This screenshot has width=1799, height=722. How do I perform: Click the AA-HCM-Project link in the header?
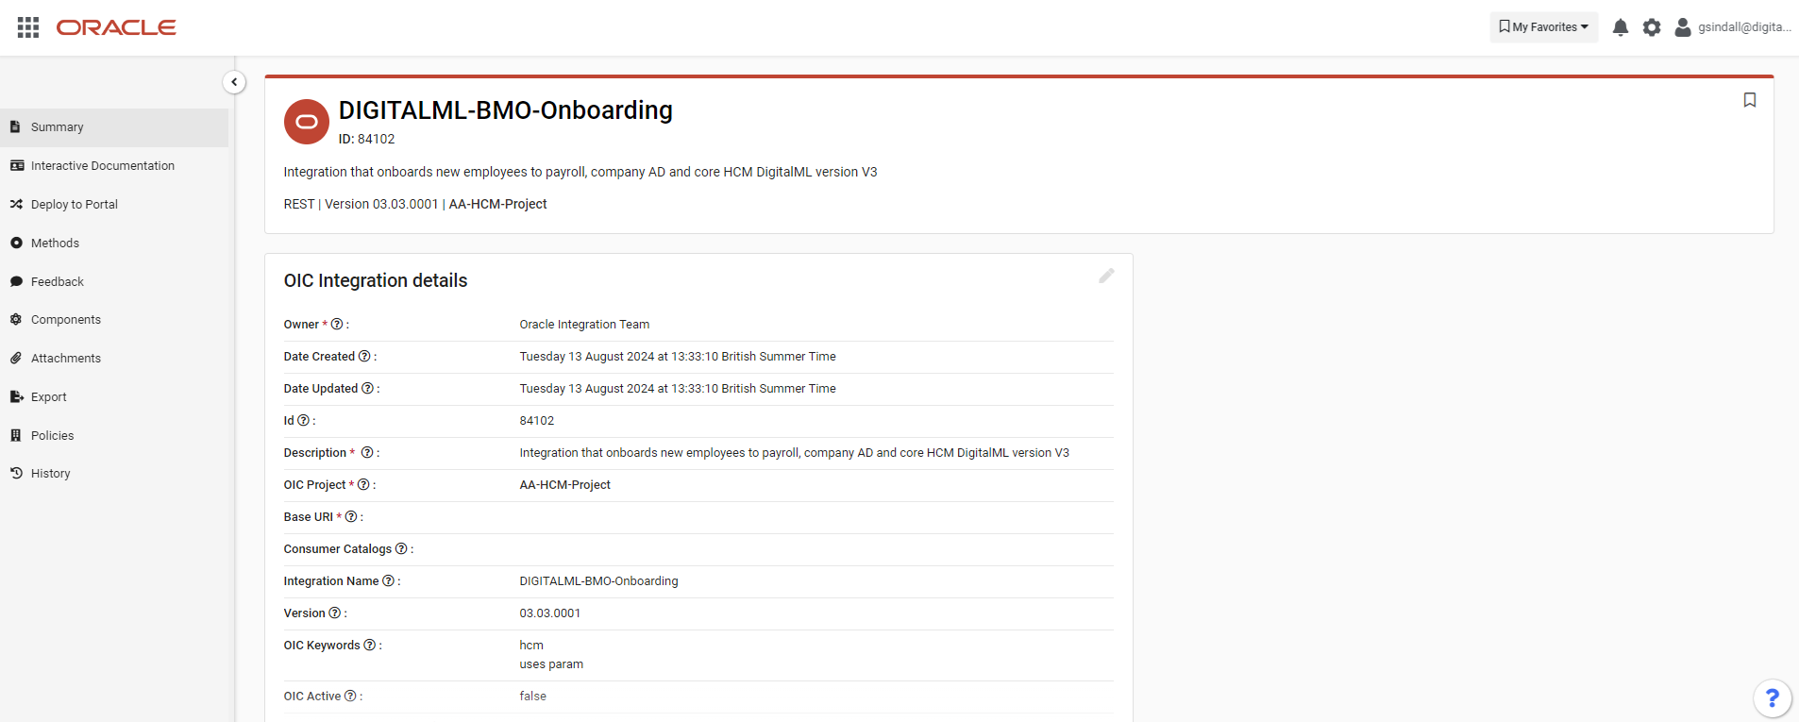coord(498,204)
